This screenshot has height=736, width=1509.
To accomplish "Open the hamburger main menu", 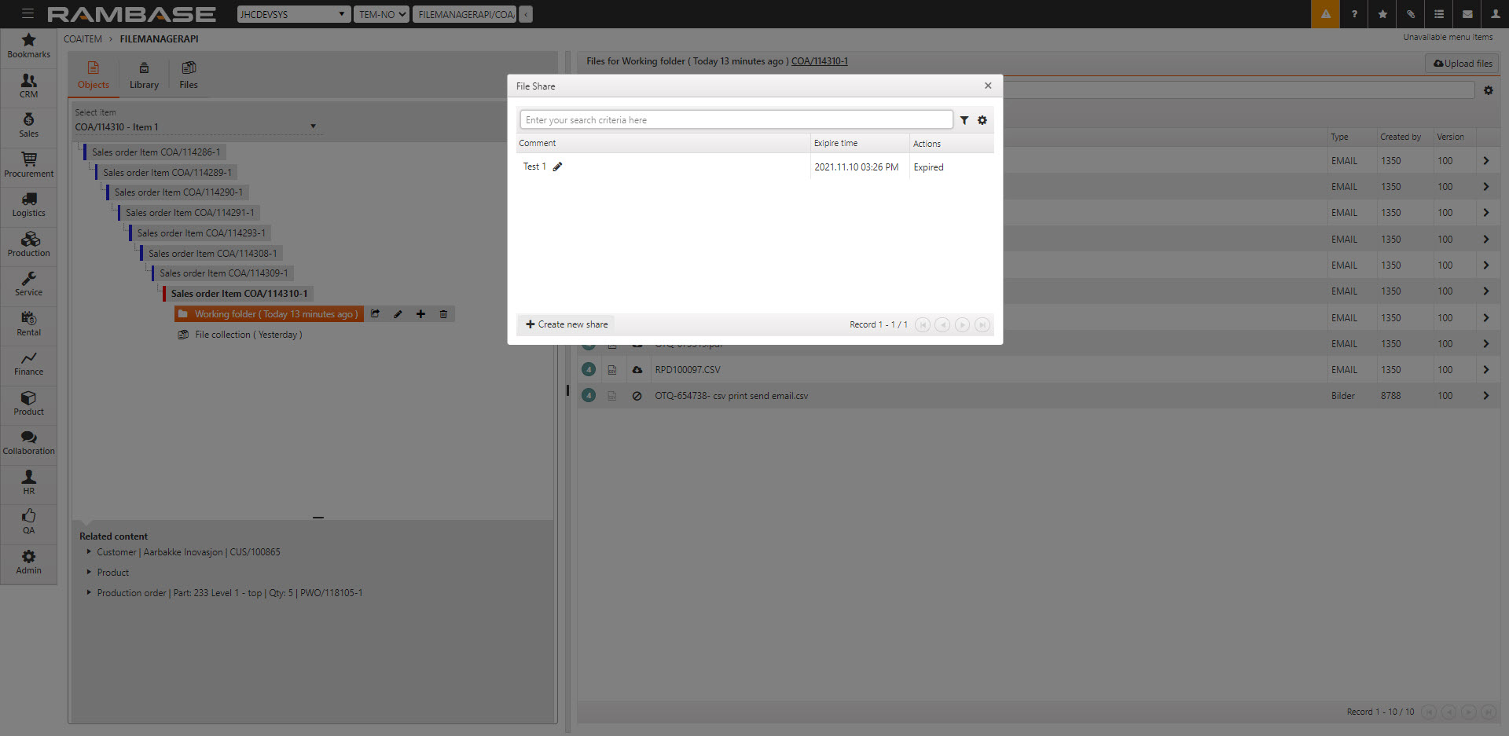I will coord(28,14).
